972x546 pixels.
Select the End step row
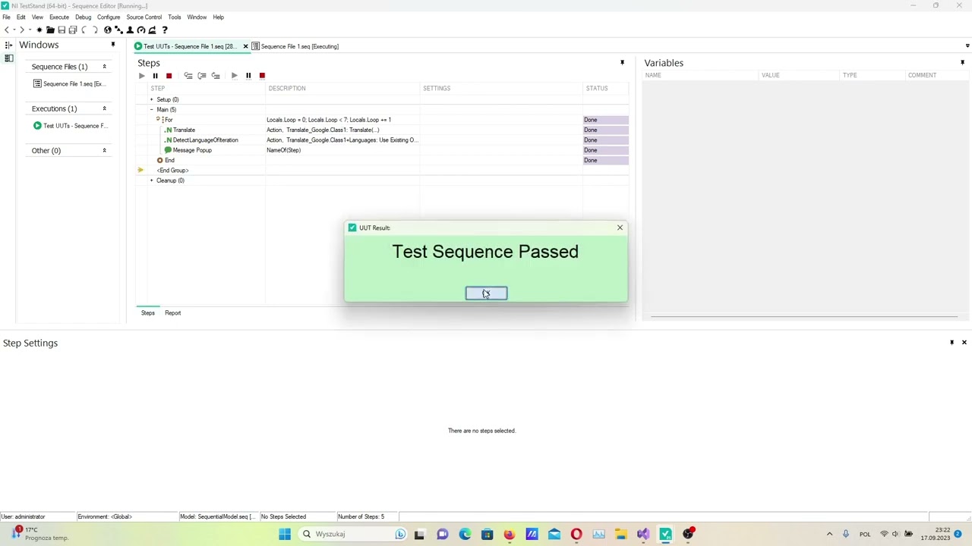383,160
